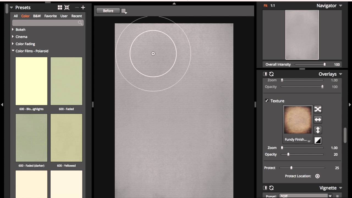Flip the texture vertically
352x198 pixels.
tap(318, 130)
